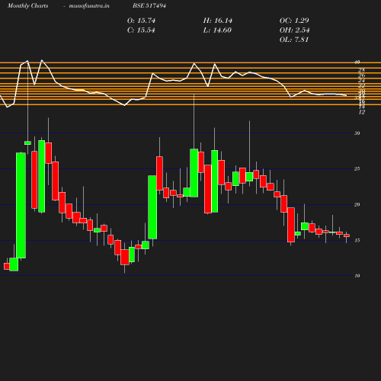This screenshot has height=381, width=381.
Task: Click price axis label 30
Action: click(x=357, y=133)
